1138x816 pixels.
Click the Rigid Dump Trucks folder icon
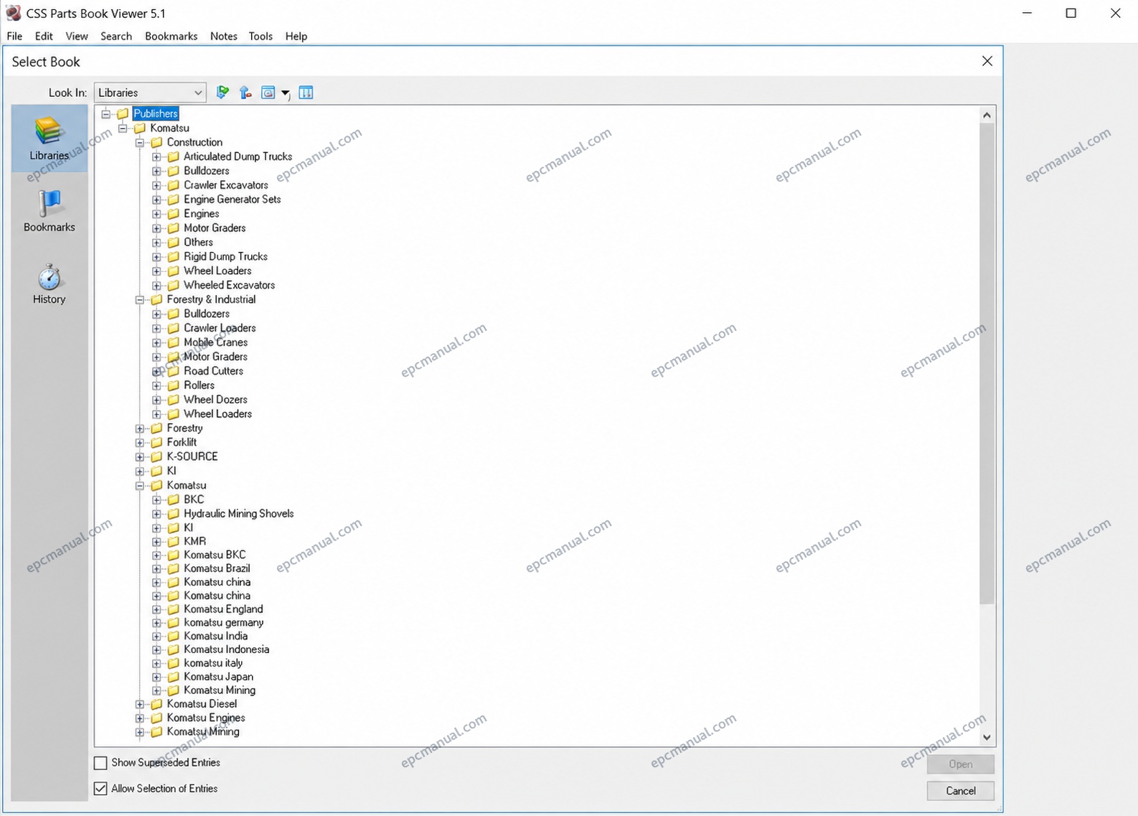point(173,257)
